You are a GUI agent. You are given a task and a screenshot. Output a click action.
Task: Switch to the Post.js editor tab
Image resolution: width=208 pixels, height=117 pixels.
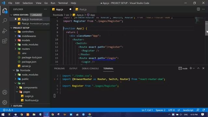83,9
